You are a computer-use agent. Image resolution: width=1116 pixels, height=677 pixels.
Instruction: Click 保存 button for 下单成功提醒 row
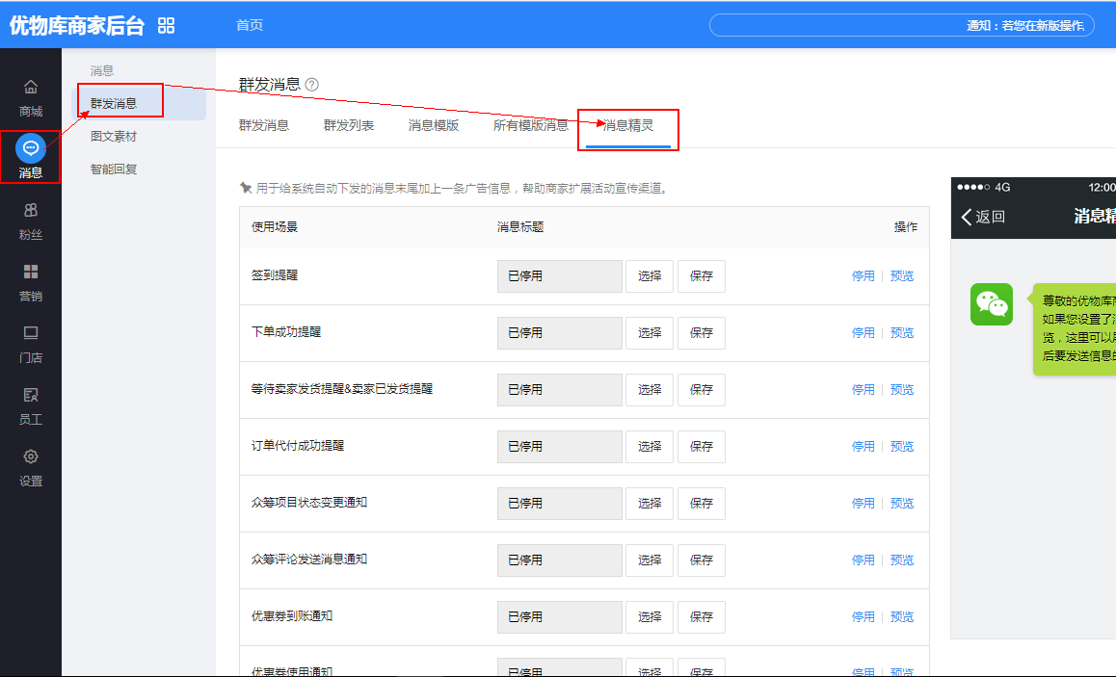point(701,333)
